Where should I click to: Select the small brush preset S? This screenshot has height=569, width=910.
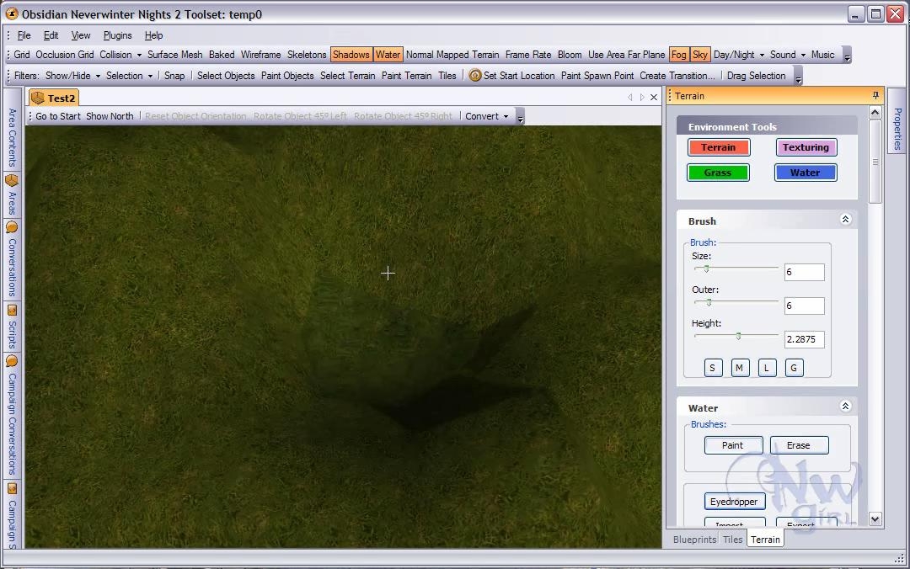point(712,368)
